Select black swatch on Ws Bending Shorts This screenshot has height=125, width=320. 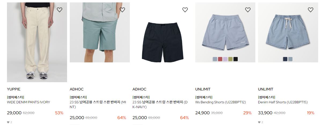click(236, 59)
